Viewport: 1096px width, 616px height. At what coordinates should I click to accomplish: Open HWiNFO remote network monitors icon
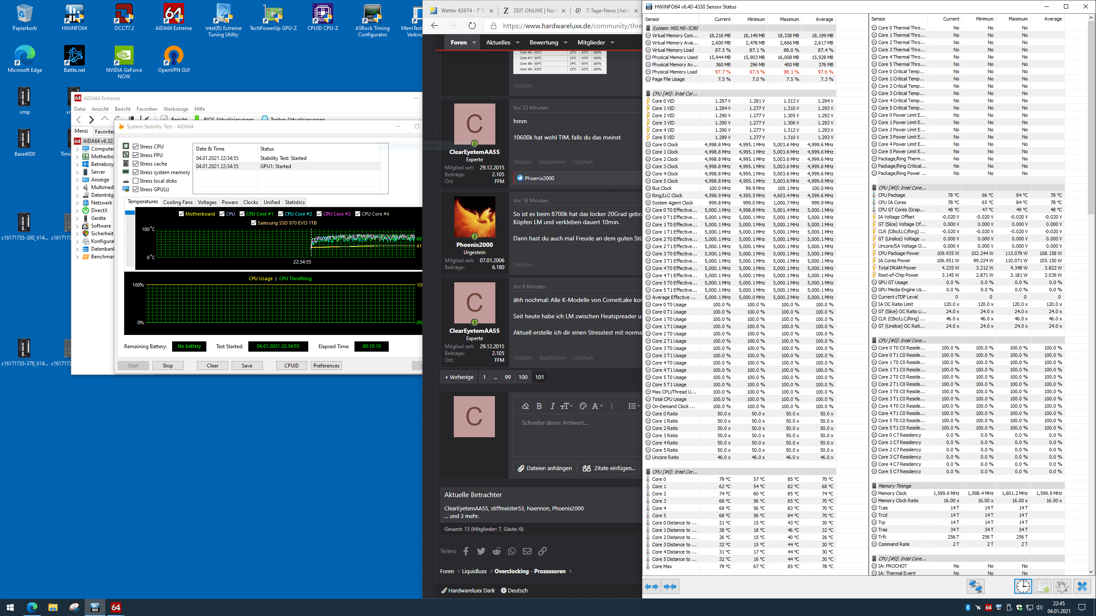[x=975, y=586]
